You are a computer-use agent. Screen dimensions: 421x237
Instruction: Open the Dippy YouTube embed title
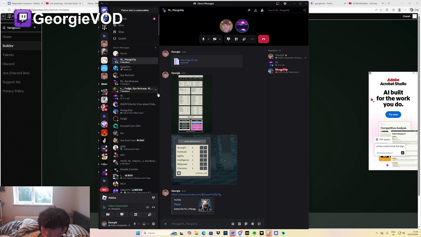177,204
